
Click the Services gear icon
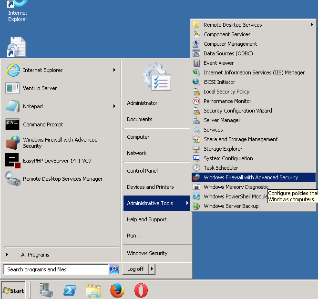196,130
